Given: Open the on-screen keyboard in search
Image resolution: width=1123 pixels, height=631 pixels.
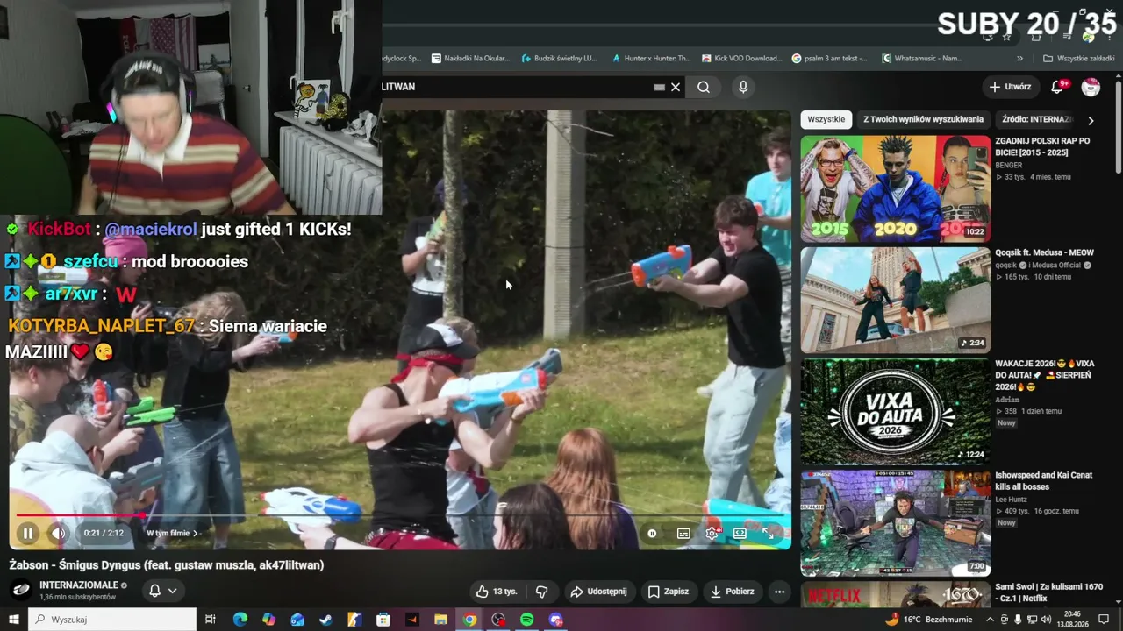Looking at the screenshot, I should coord(659,87).
